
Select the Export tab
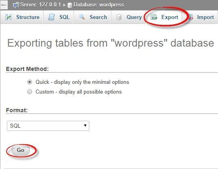point(164,17)
